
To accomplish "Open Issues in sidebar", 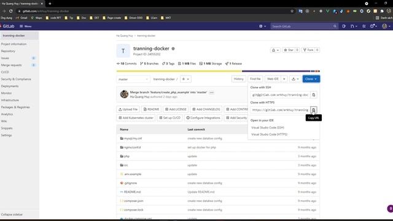I will point(19,58).
